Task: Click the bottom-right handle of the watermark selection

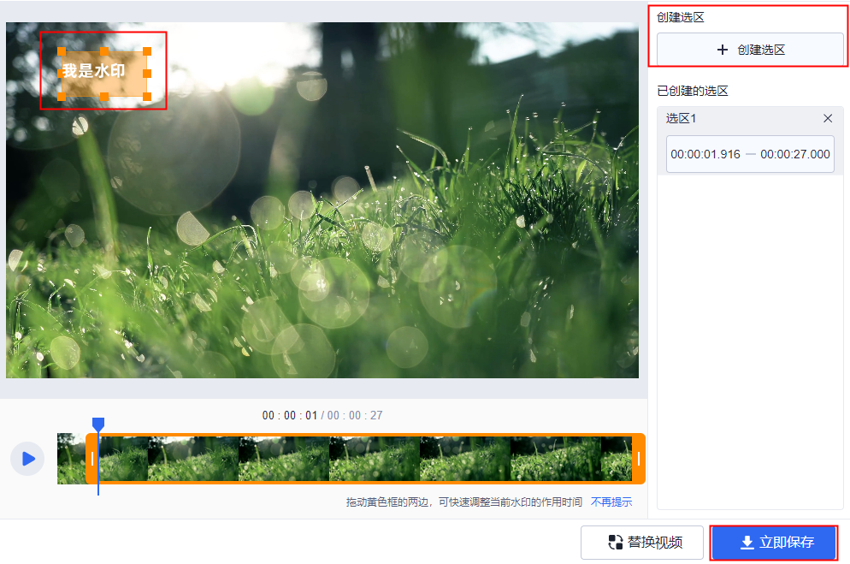Action: 147,97
